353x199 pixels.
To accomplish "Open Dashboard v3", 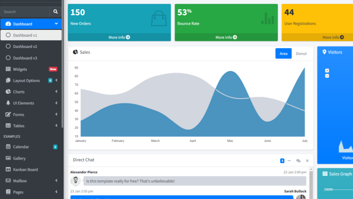I will (31, 58).
